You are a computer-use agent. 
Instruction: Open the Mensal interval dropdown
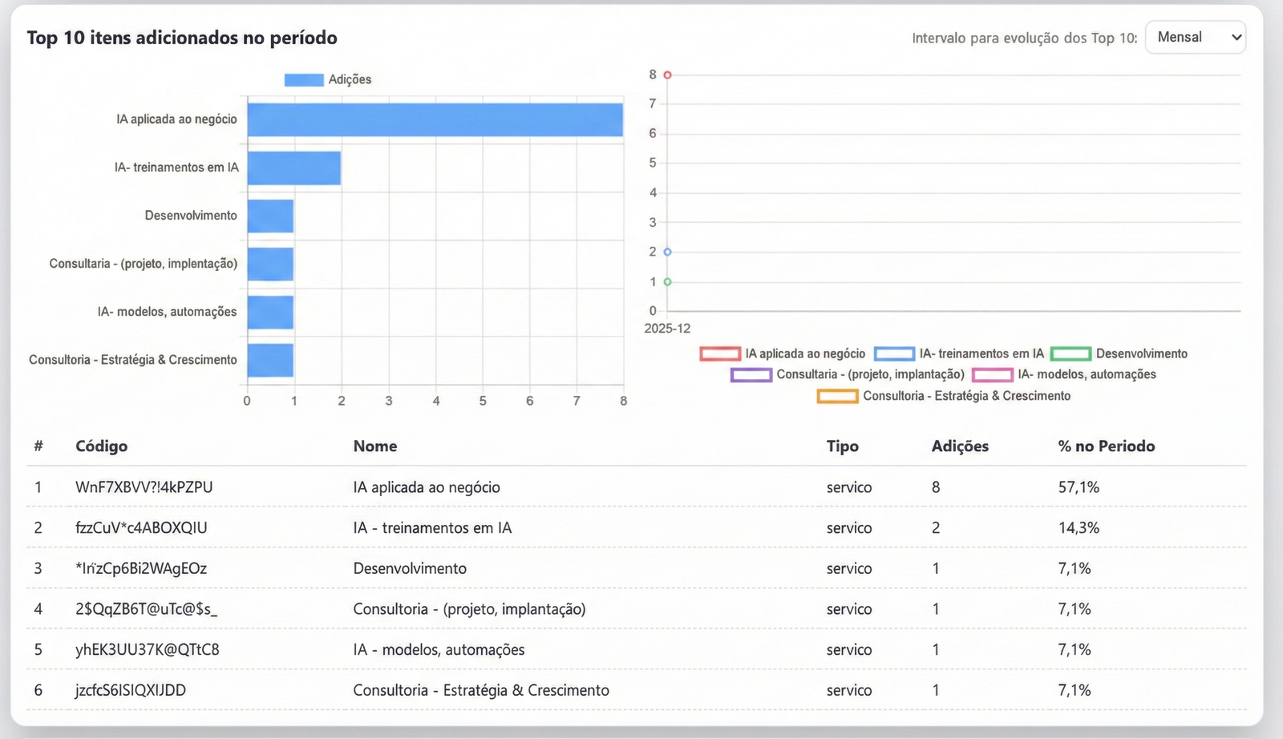pos(1195,38)
